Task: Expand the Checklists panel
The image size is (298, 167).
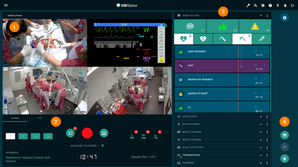Action: [x=261, y=117]
